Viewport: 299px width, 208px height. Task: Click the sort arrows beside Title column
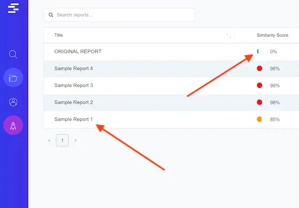(229, 35)
